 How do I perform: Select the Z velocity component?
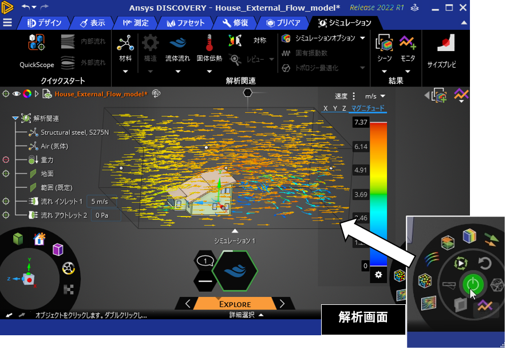(x=345, y=108)
